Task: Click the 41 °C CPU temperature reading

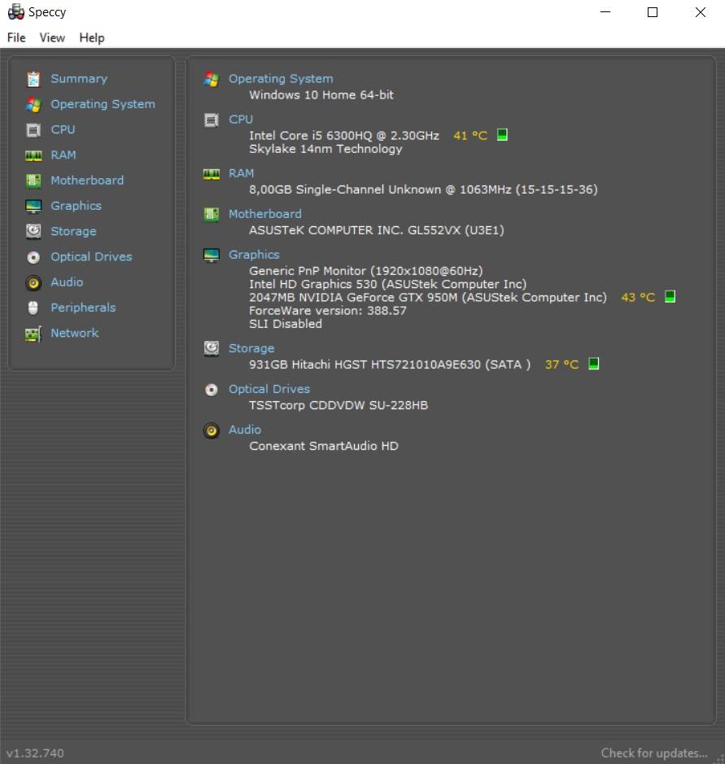Action: click(470, 135)
